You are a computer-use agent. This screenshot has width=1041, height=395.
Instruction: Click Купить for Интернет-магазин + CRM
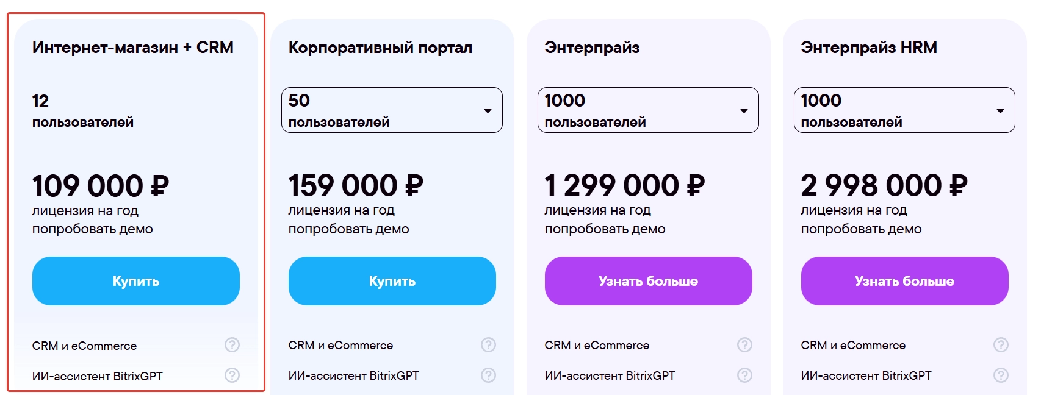136,281
